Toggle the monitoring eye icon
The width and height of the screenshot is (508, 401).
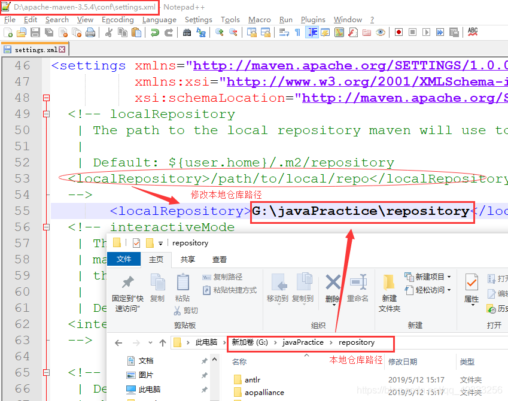pyautogui.click(x=381, y=32)
